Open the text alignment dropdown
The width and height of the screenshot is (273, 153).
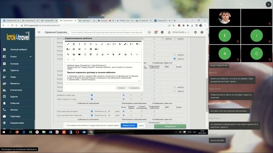coord(68,49)
